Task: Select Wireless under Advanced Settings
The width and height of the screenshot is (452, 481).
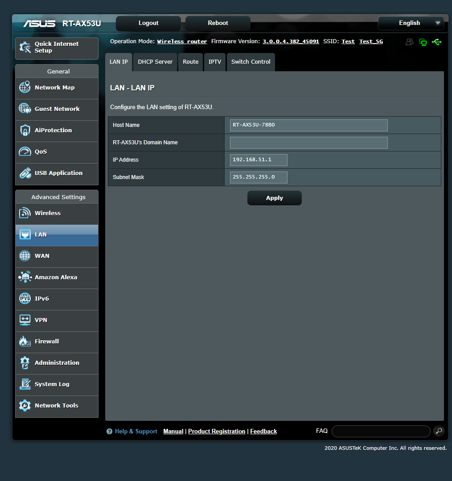Action: 57,214
